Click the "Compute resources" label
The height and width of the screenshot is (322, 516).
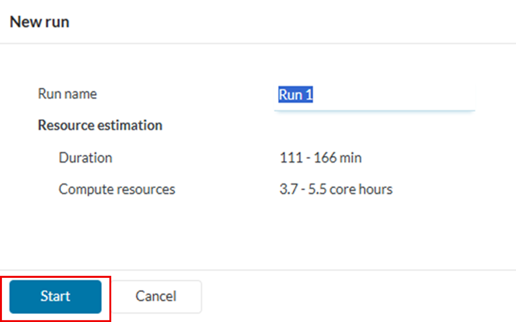coord(117,189)
